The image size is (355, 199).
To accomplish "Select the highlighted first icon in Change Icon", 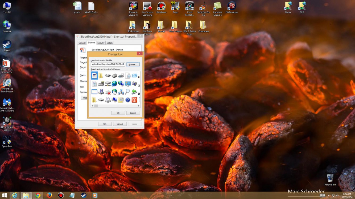I will [94, 76].
